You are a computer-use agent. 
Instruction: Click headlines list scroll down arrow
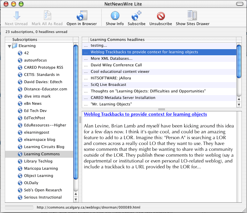[x=239, y=104]
